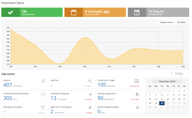Click the orange calendar cron icon

coord(74,12)
